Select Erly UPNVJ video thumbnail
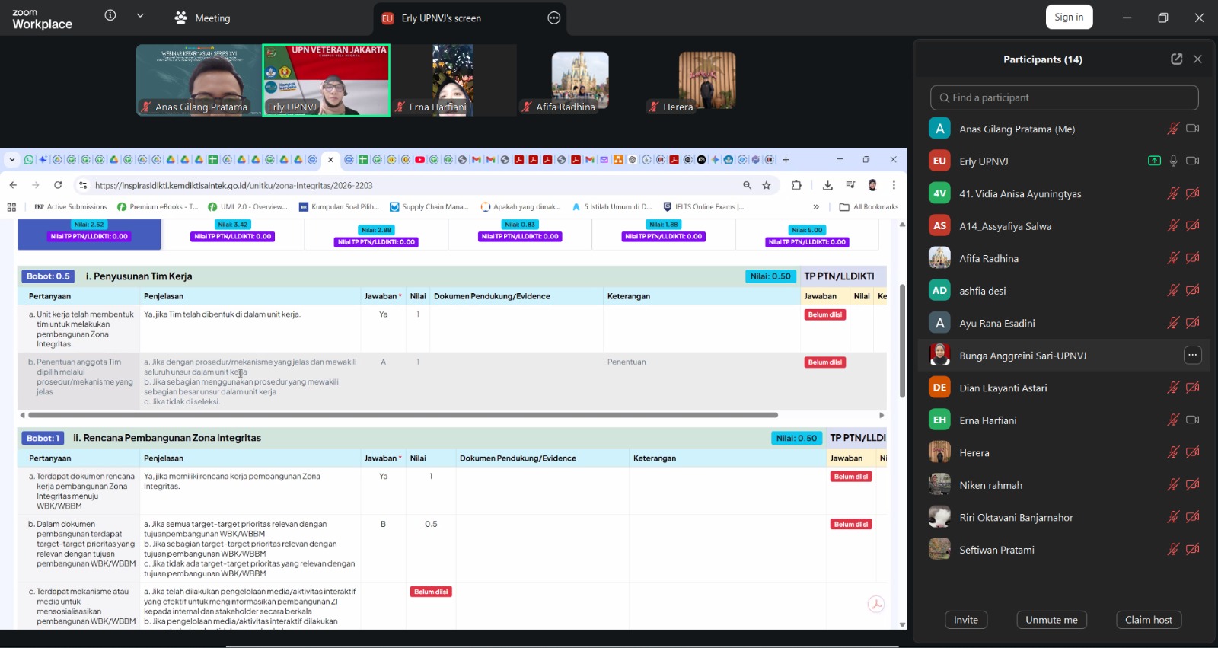This screenshot has height=648, width=1218. pos(326,80)
